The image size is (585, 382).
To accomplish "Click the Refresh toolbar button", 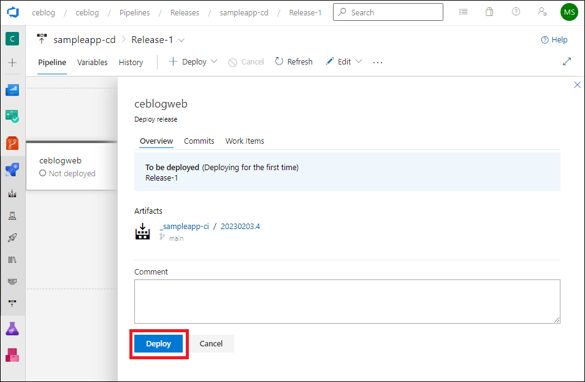I will [x=294, y=61].
